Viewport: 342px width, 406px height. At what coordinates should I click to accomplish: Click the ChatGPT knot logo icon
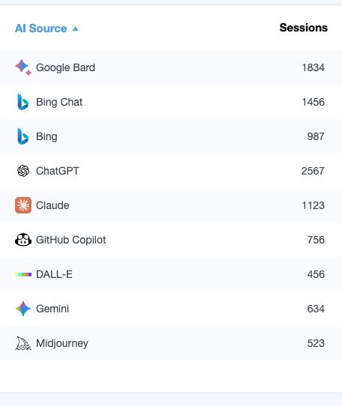tap(23, 171)
